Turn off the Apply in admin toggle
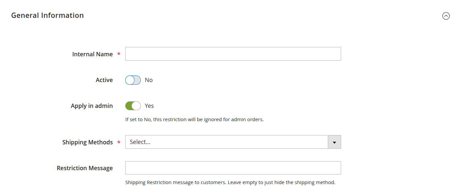Screen dimensions: 464x196 (133, 106)
